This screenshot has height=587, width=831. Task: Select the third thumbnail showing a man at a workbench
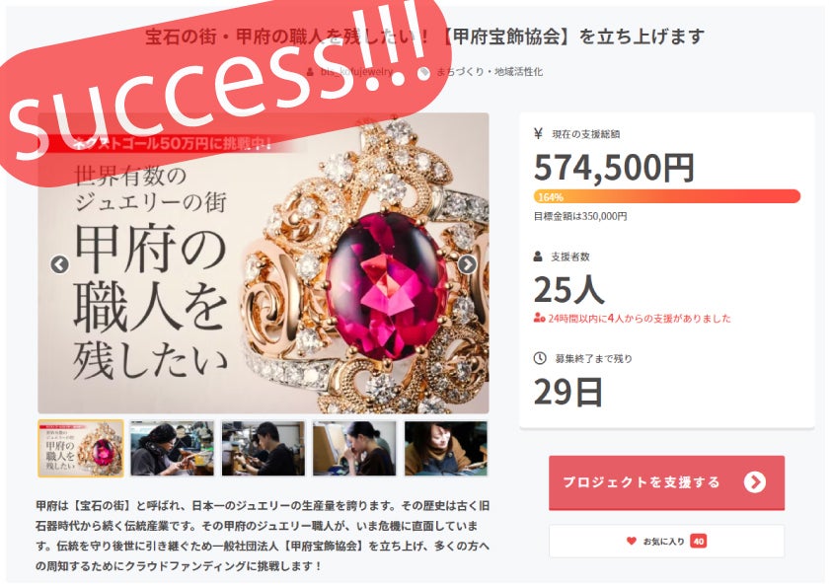pos(264,448)
